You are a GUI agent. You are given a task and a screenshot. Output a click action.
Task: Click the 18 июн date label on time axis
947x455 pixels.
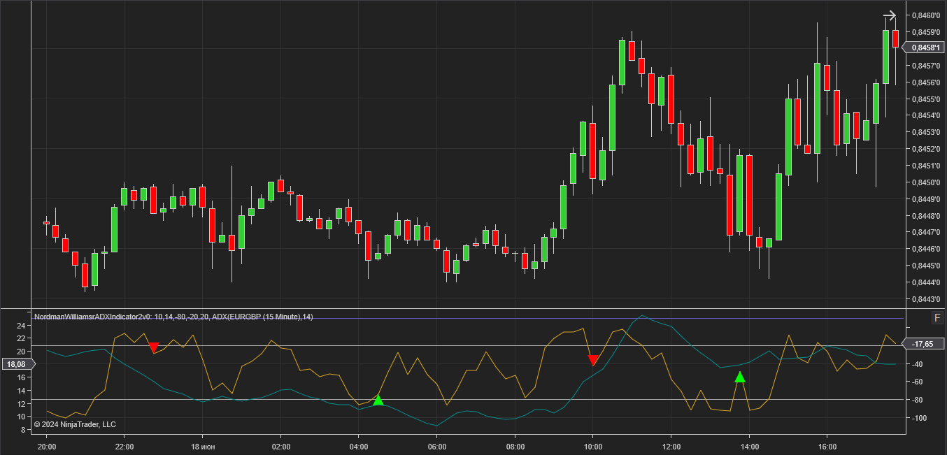202,445
